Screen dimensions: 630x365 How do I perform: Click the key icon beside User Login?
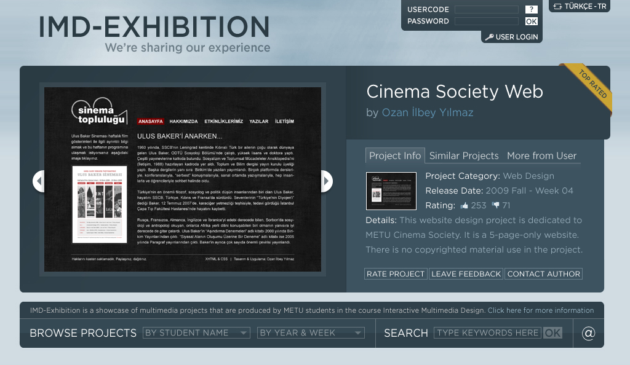(x=489, y=37)
